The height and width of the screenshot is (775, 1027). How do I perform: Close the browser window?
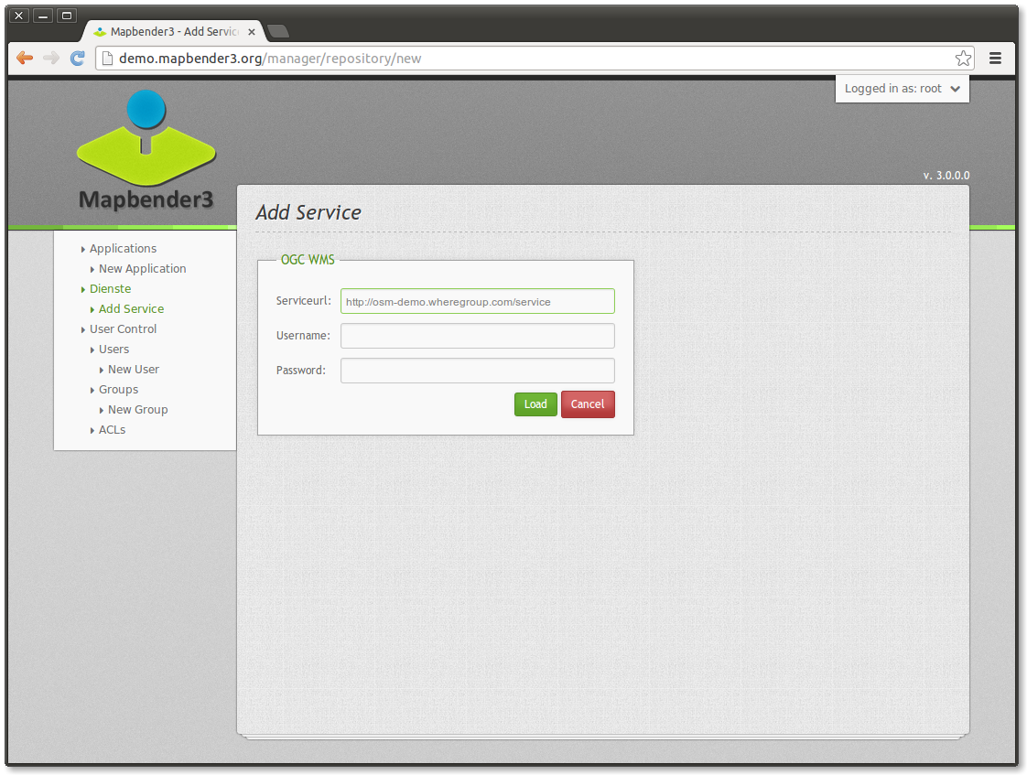(x=19, y=15)
